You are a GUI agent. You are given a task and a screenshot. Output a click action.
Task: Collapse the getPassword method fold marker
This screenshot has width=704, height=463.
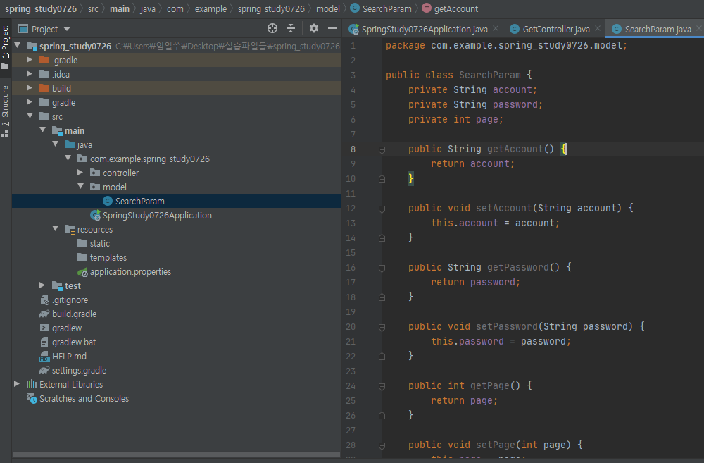pos(382,268)
